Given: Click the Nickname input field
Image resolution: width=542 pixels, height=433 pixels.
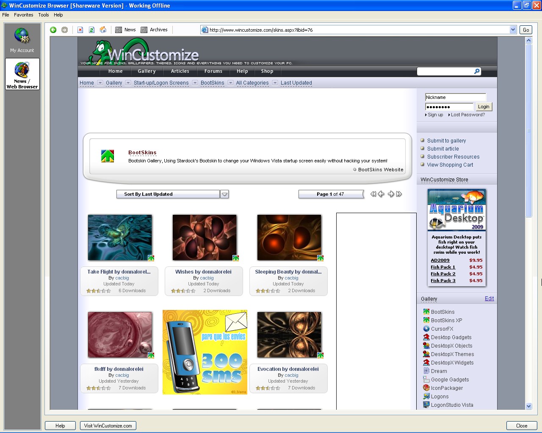Looking at the screenshot, I should click(x=456, y=97).
